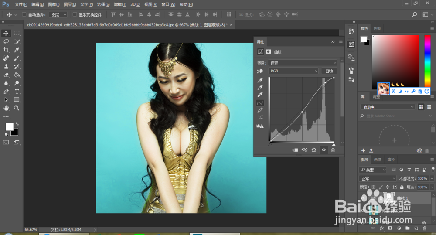
Task: Delete the curves adjustment via trash icon
Action: coord(333,150)
